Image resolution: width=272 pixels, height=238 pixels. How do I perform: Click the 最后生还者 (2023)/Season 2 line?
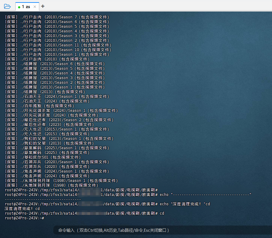click(59, 120)
